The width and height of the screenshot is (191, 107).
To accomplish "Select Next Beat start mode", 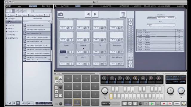I will [x=161, y=18].
